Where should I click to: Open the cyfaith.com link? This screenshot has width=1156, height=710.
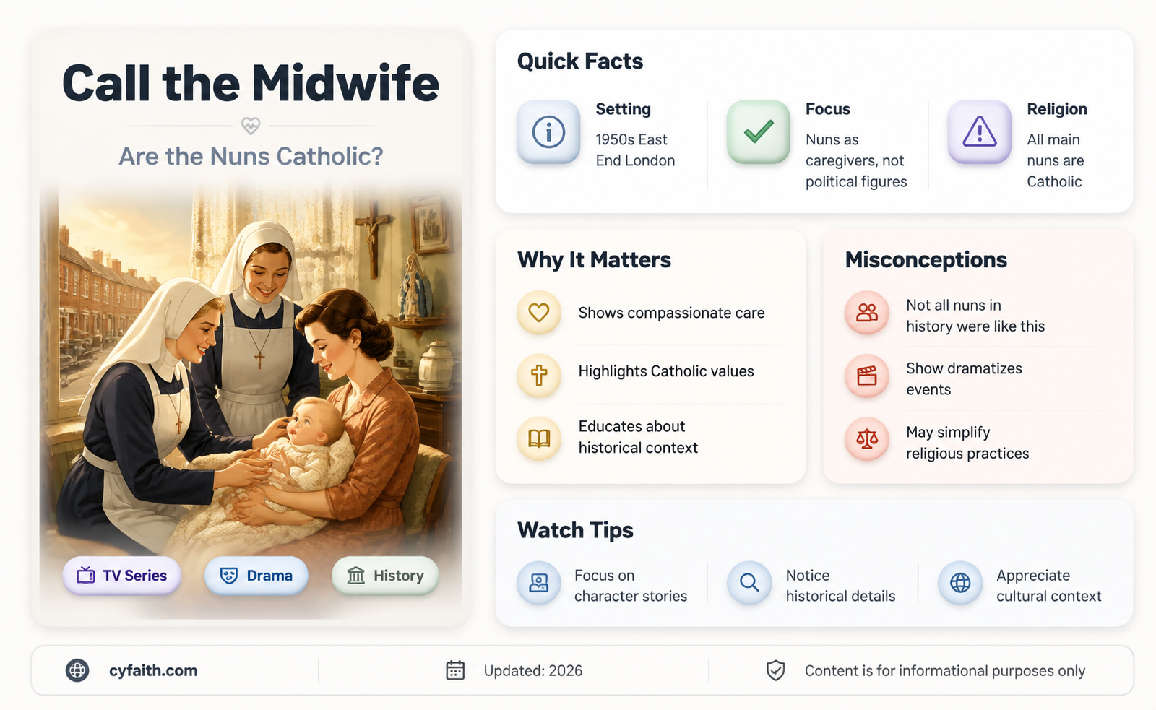pyautogui.click(x=153, y=670)
